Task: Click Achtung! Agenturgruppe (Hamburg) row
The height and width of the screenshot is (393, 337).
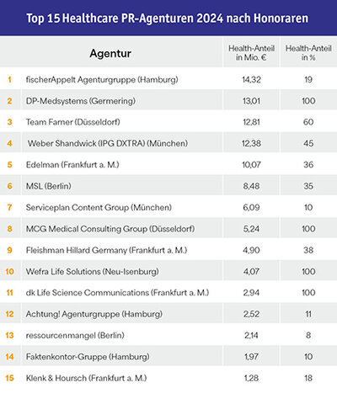Action: point(168,314)
